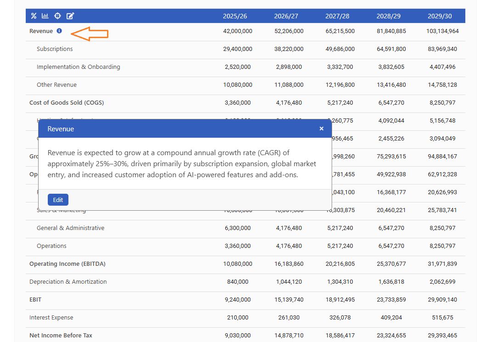Open the bar chart view icon

coord(45,16)
